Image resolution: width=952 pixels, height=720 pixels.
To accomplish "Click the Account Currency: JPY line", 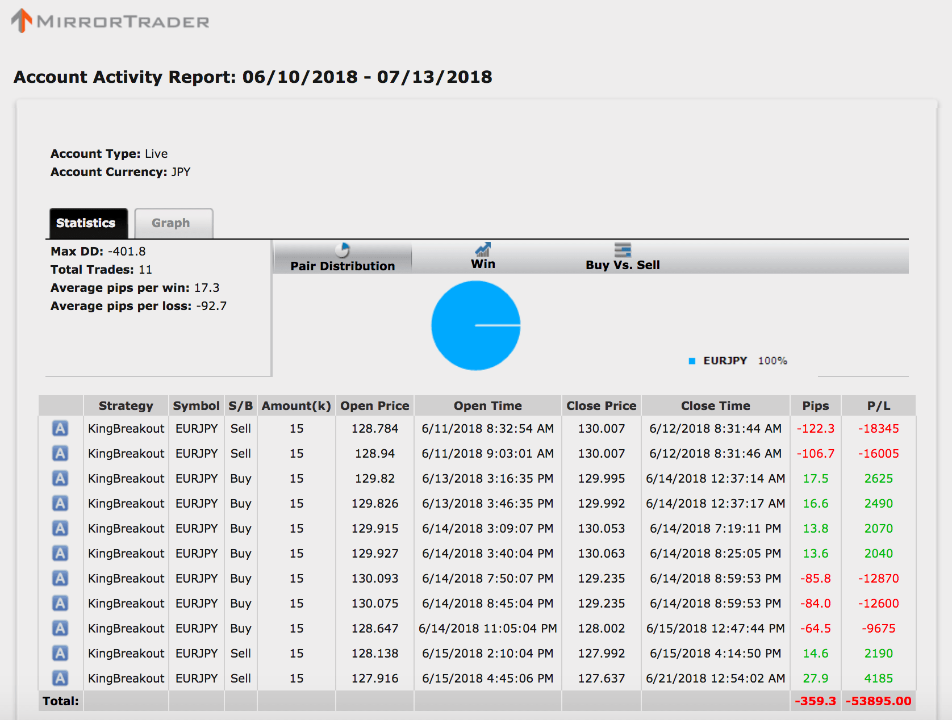I will pyautogui.click(x=120, y=172).
